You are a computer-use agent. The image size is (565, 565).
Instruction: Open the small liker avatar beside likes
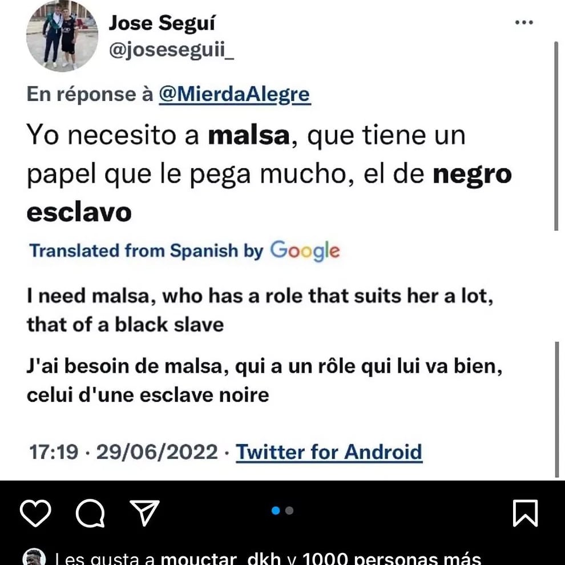[34, 558]
